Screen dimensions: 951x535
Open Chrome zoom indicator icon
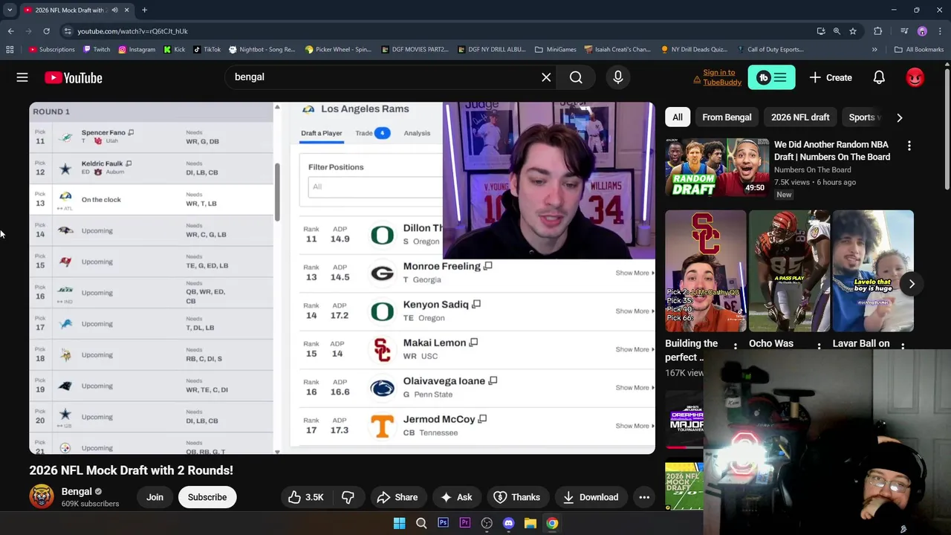837,31
